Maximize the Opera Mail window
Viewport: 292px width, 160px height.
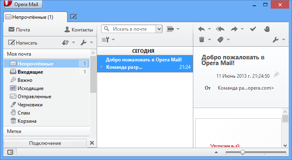pyautogui.click(x=265, y=5)
